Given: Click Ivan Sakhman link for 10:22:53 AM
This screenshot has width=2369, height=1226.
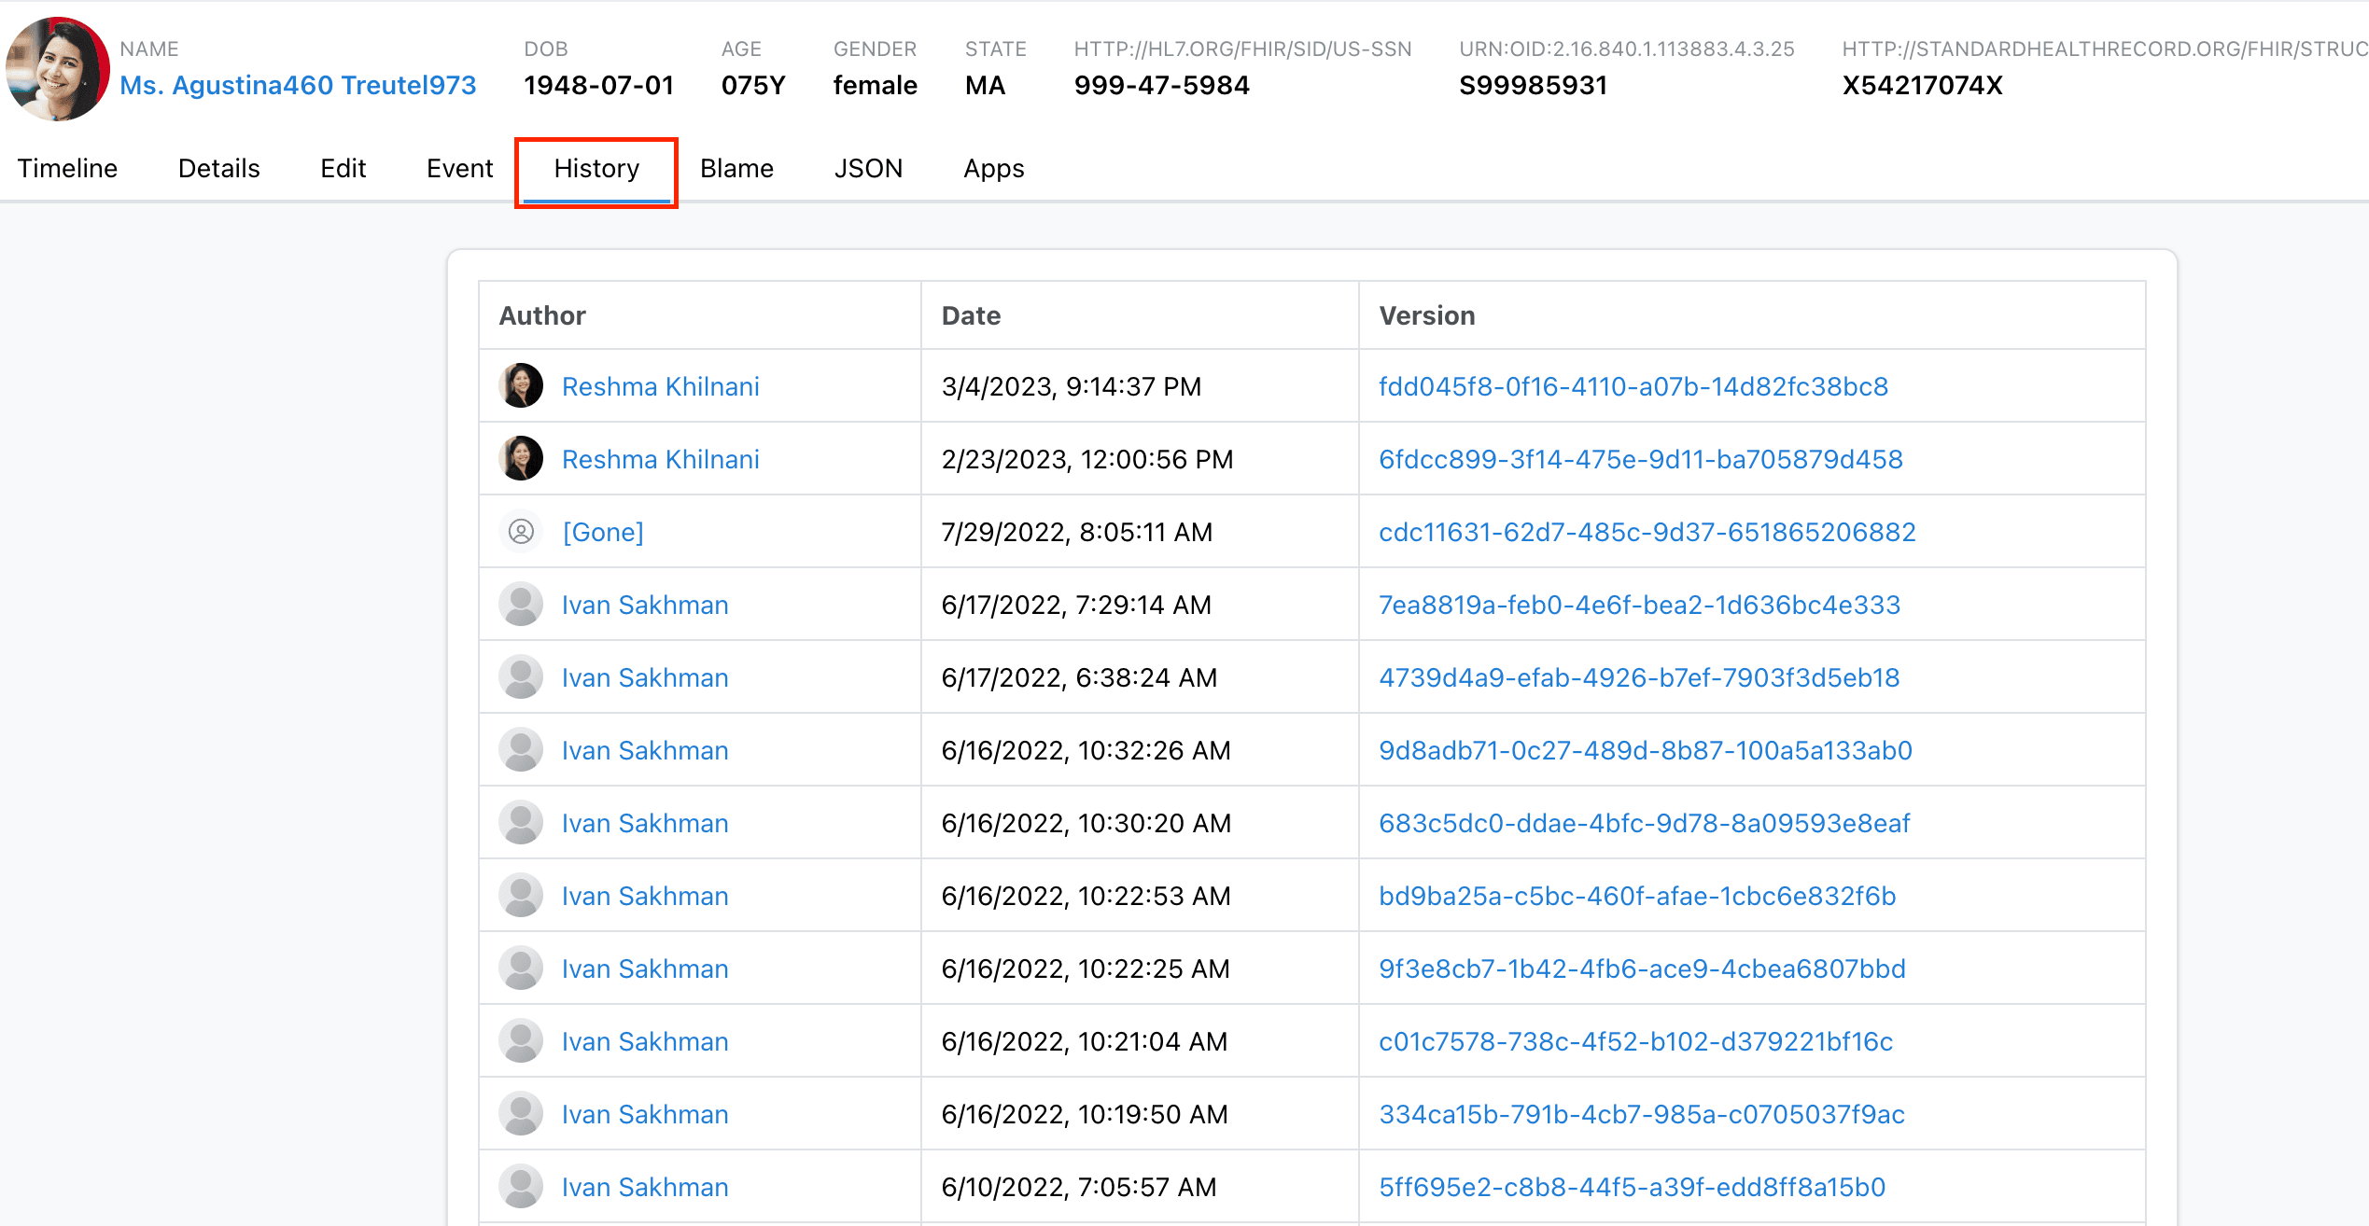Looking at the screenshot, I should [644, 896].
